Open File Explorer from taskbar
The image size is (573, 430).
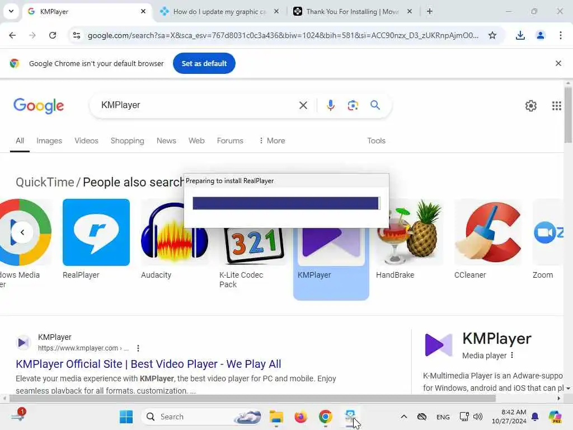(x=276, y=417)
